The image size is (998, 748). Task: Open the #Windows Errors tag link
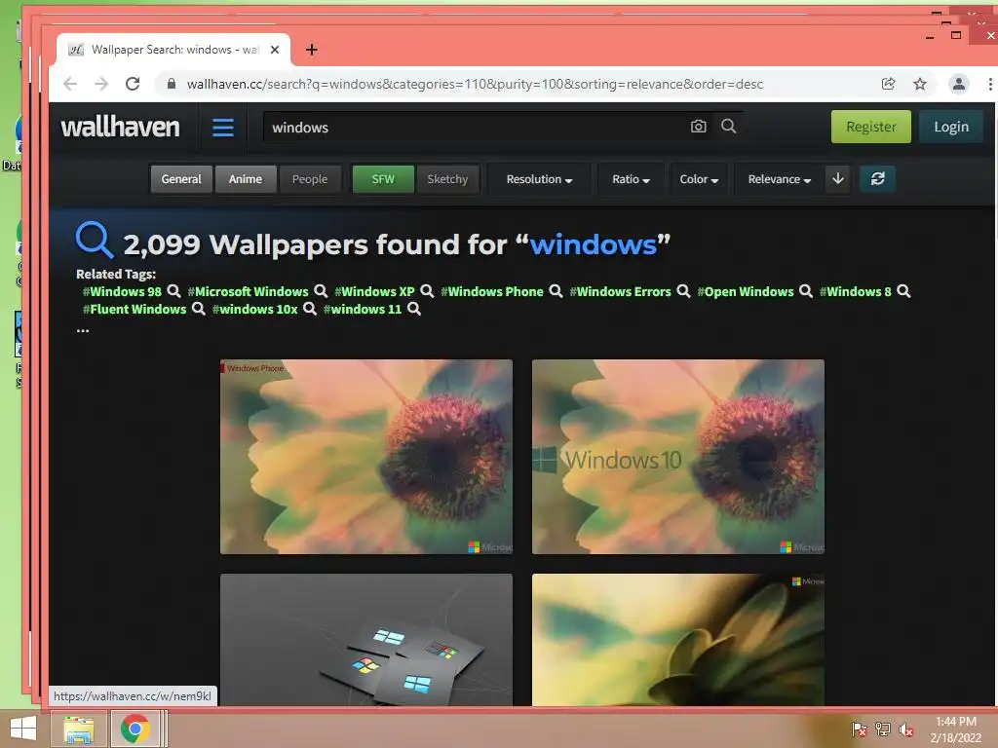coord(621,291)
